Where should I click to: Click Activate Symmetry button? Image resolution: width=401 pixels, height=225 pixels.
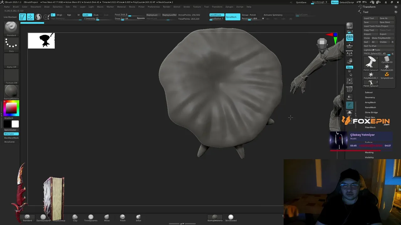273,15
